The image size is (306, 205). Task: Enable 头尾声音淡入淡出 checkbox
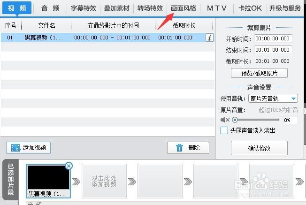[224, 130]
